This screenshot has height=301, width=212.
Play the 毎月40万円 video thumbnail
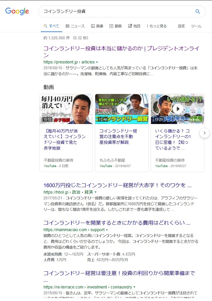(x=66, y=109)
